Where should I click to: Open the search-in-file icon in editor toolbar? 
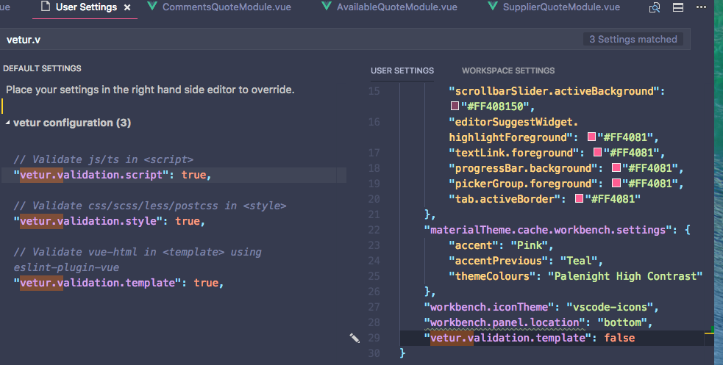click(655, 7)
